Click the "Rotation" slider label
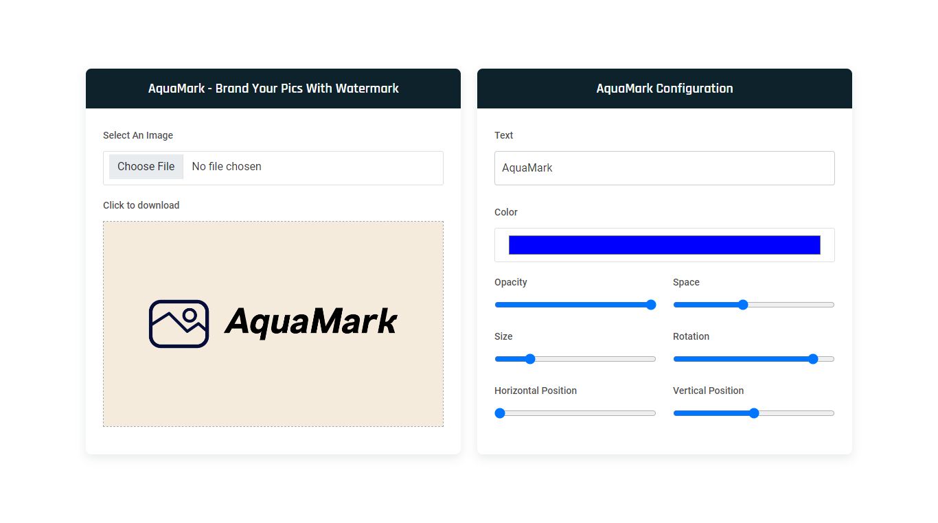938x523 pixels. coord(691,336)
